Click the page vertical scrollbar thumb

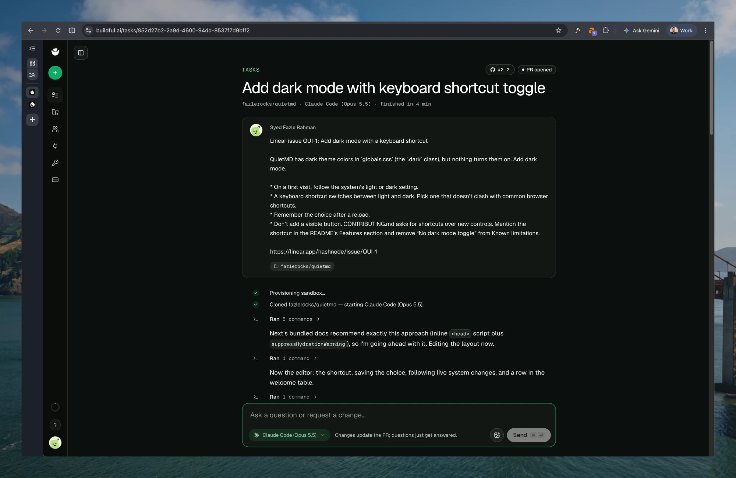pos(712,88)
